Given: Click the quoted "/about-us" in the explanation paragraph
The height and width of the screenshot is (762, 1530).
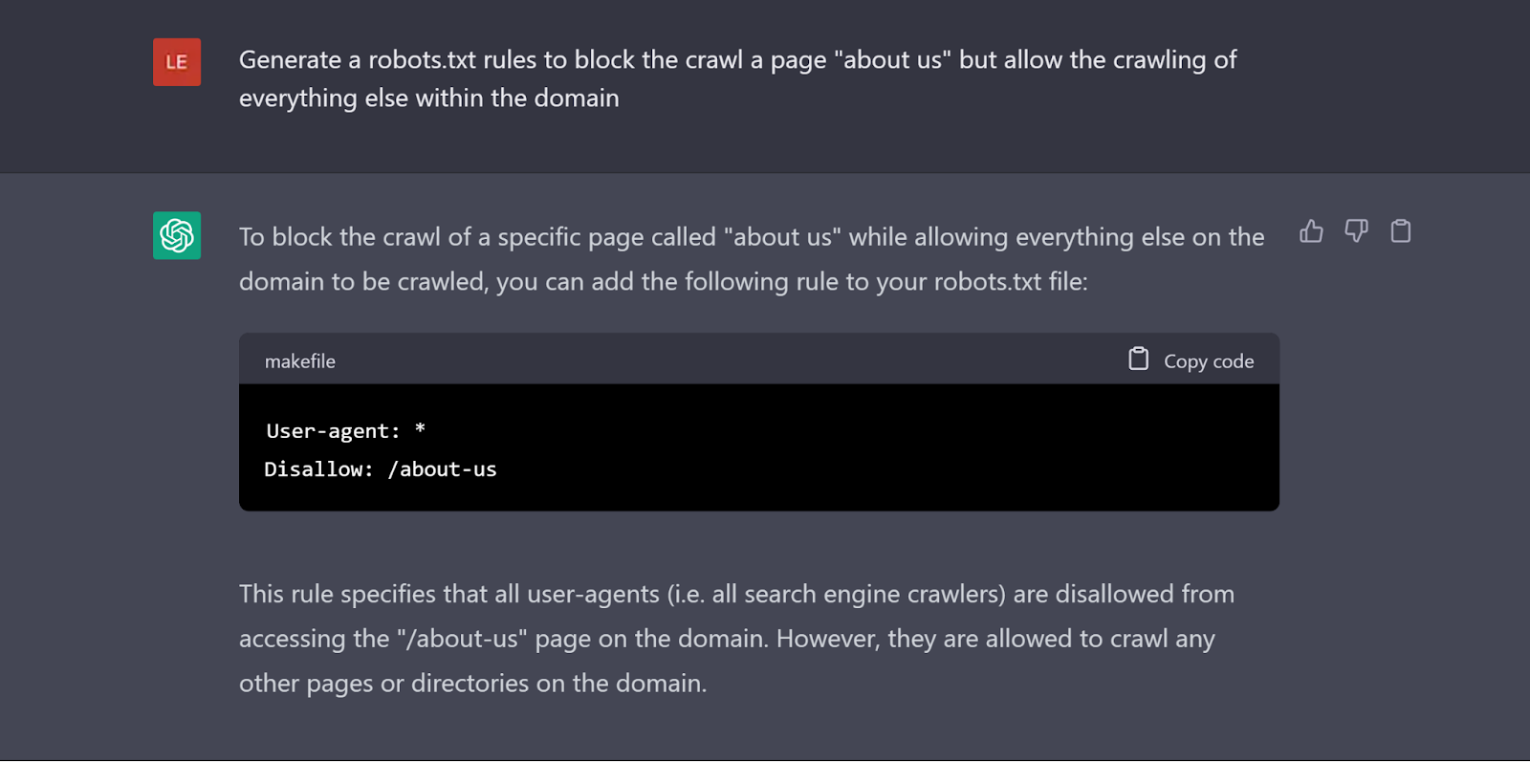Looking at the screenshot, I should [462, 639].
